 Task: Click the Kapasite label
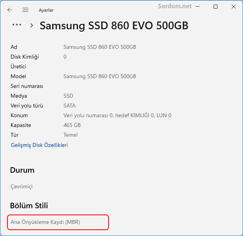tap(21, 125)
